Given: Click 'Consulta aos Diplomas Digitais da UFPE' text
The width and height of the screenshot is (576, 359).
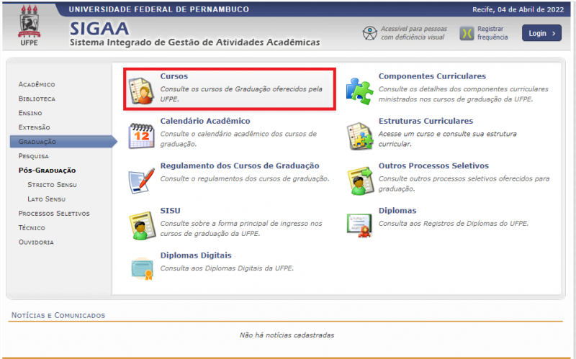Looking at the screenshot, I should point(227,268).
